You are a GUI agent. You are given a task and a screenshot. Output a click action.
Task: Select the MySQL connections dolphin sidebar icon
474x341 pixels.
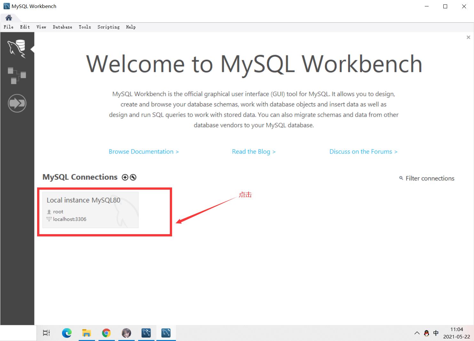(x=17, y=49)
